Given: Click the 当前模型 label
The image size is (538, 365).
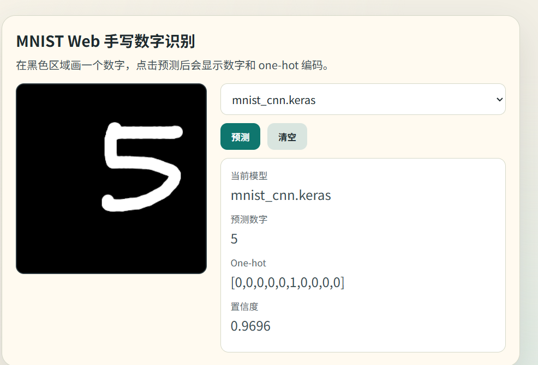Looking at the screenshot, I should [249, 176].
